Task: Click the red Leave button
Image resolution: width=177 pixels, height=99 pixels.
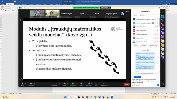Action: click(127, 84)
